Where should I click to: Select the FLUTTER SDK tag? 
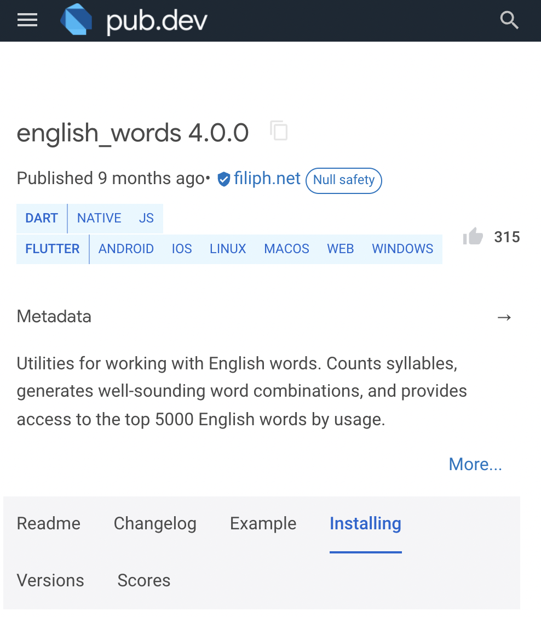52,249
